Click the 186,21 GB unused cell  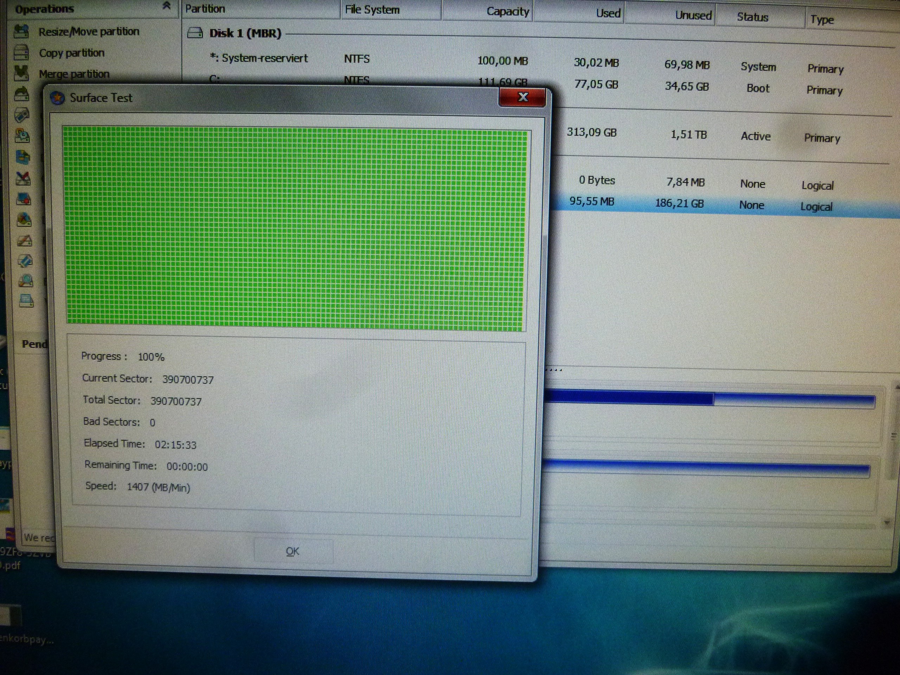click(679, 204)
